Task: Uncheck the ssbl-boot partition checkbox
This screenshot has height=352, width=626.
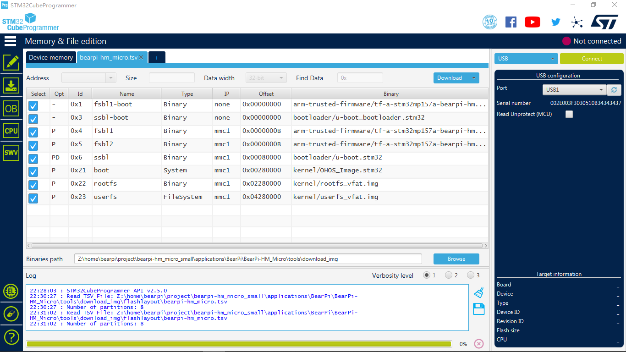Action: point(33,119)
